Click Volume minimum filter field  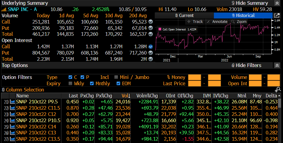pyautogui.click(x=255, y=77)
